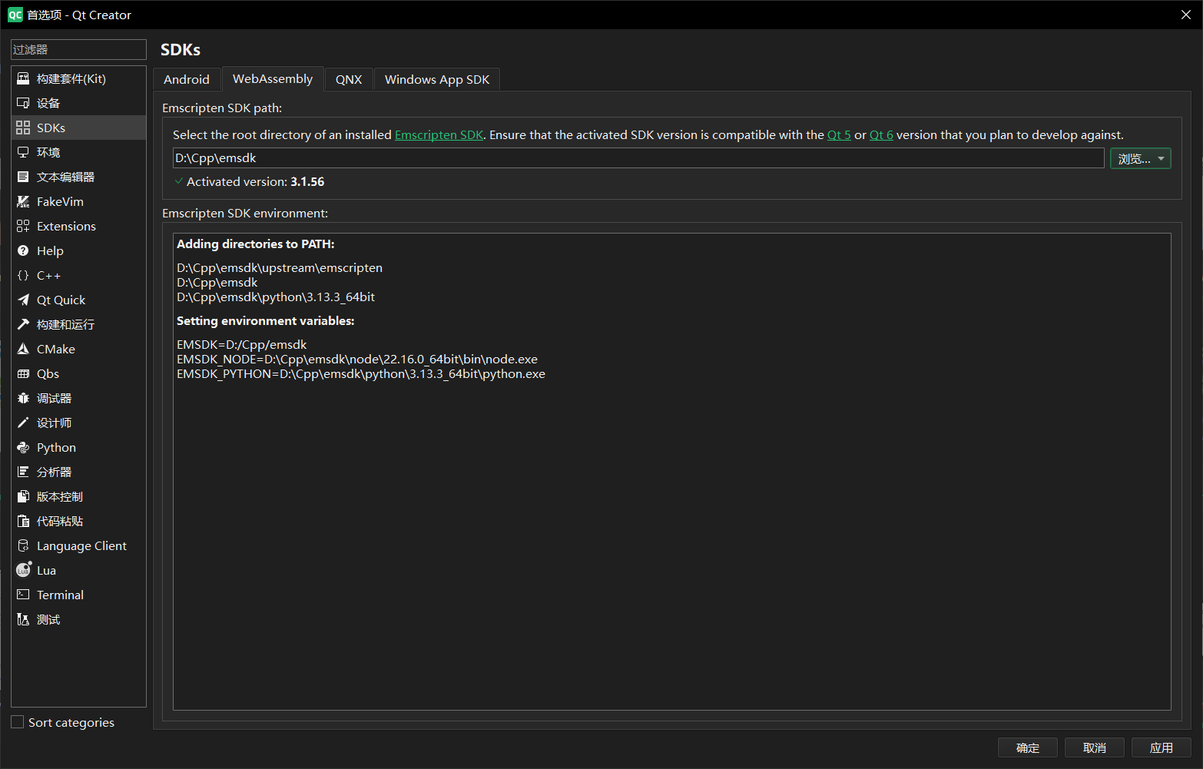Open the FakeVim category icon
This screenshot has width=1203, height=769.
23,201
